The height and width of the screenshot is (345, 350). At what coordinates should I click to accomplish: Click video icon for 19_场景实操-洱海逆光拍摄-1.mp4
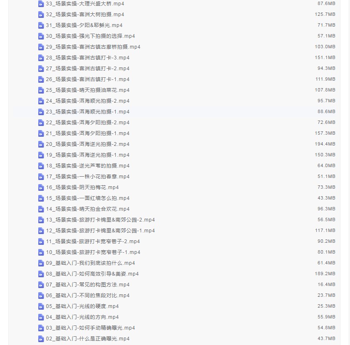point(41,155)
